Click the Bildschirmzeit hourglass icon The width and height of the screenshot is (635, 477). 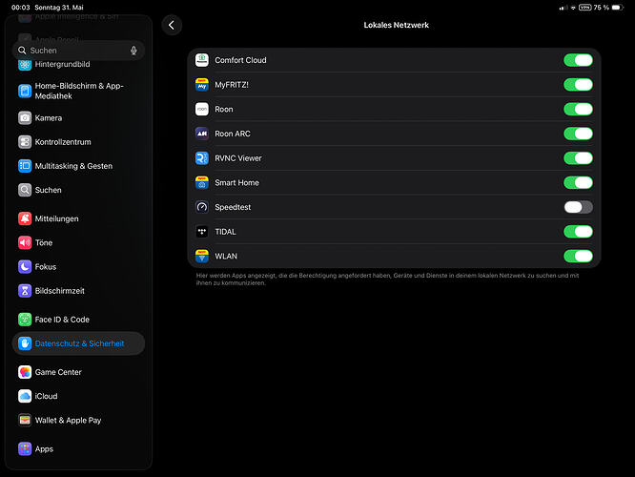click(x=25, y=291)
